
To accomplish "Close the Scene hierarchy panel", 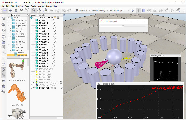I will (x=61, y=15).
